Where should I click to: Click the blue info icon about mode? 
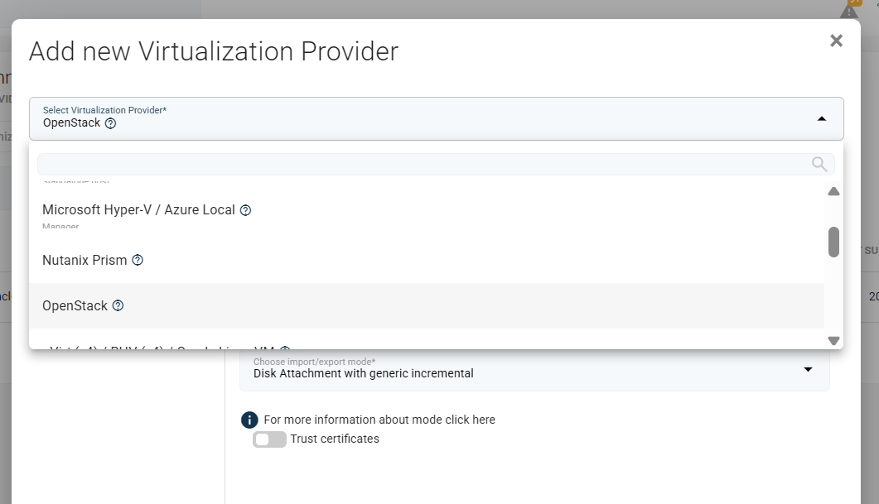(249, 420)
